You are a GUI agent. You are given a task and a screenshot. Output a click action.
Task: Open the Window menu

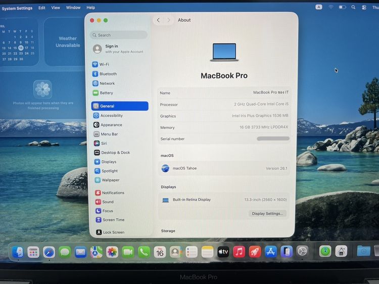click(73, 8)
